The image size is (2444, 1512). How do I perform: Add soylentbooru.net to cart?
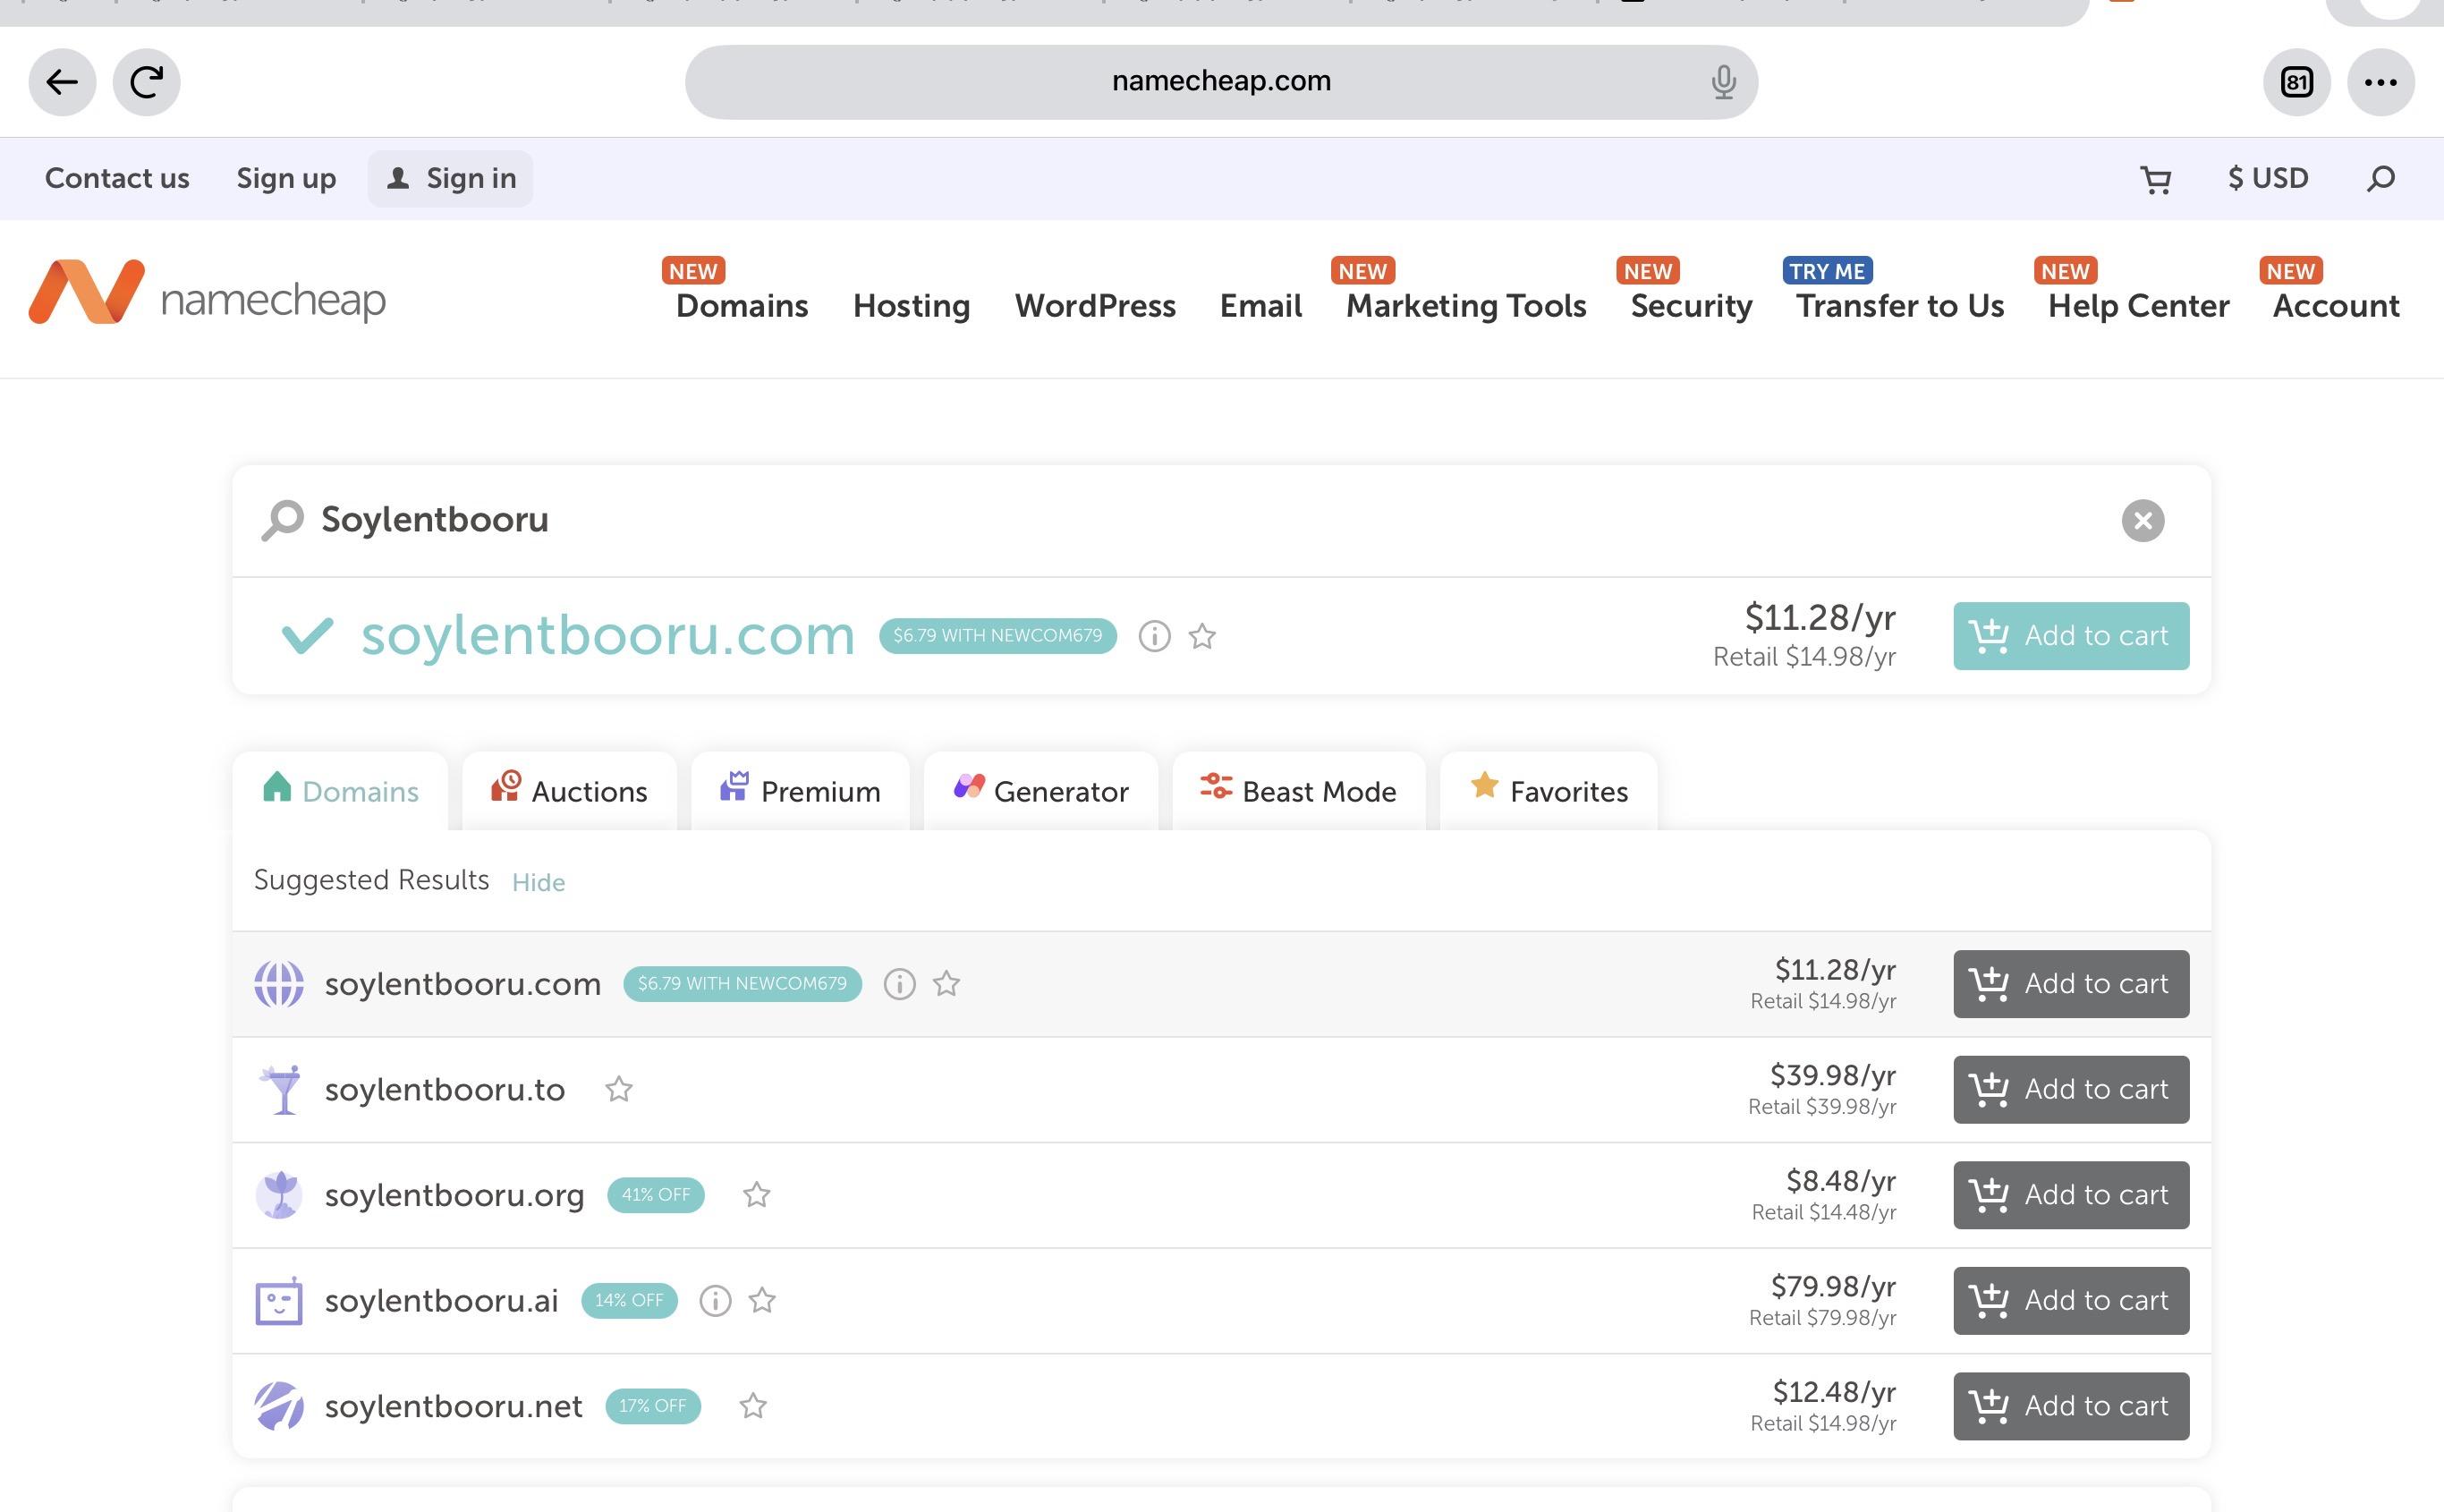click(2071, 1406)
